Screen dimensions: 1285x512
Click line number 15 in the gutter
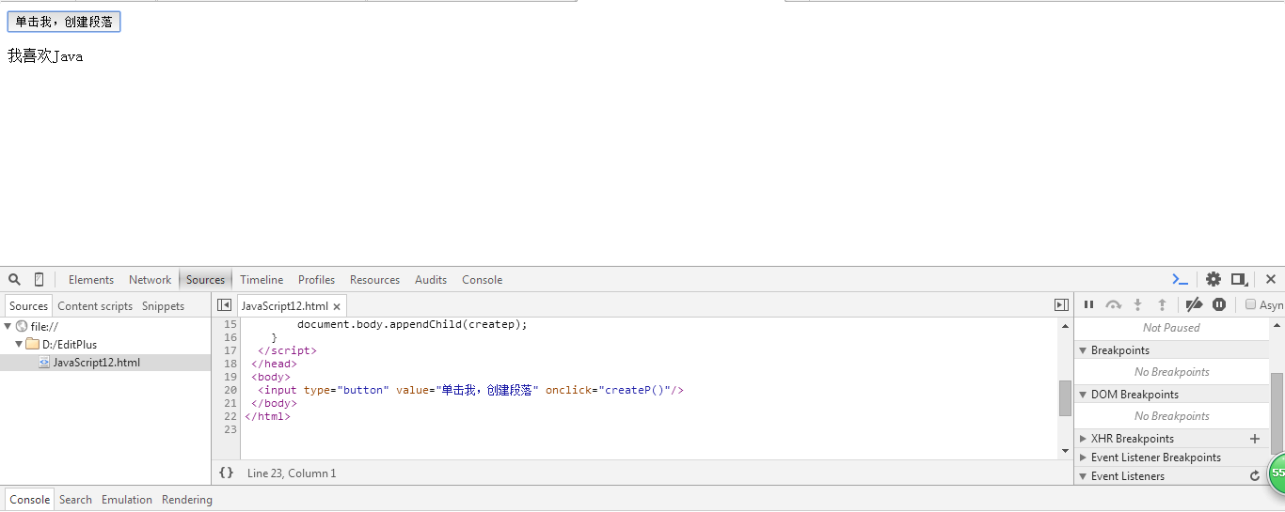(230, 324)
